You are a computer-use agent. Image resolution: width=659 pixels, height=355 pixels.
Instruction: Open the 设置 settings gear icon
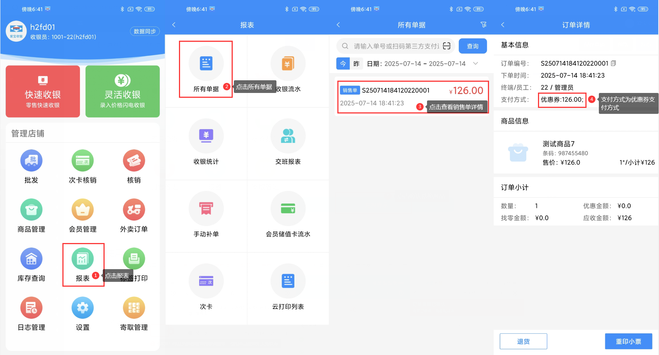coord(83,308)
